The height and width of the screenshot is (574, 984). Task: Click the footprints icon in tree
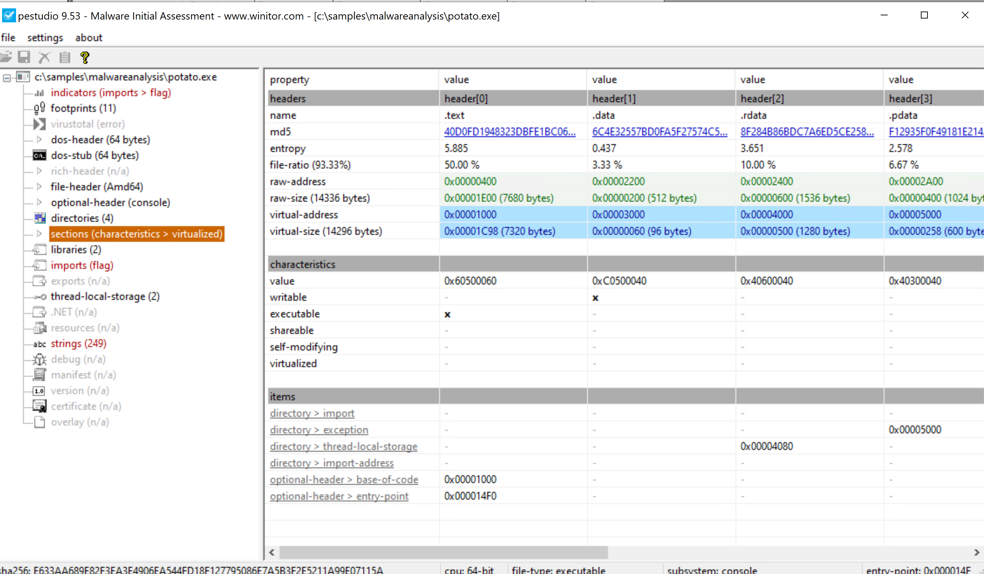[x=39, y=108]
